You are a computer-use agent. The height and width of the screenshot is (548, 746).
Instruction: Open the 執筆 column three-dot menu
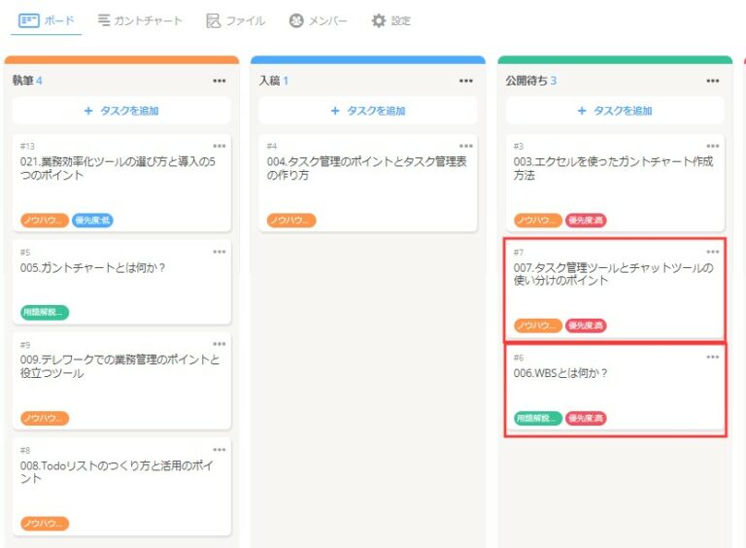[x=220, y=81]
